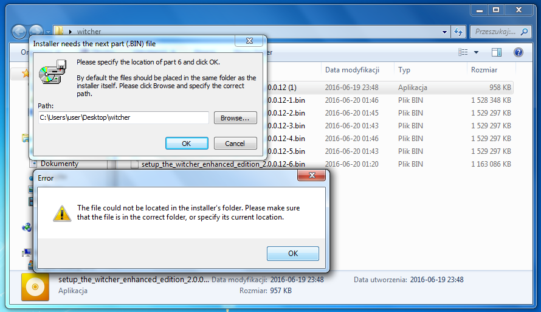Close the Error dialog with the red X
Viewport: 541px width, 312px height.
(312, 175)
